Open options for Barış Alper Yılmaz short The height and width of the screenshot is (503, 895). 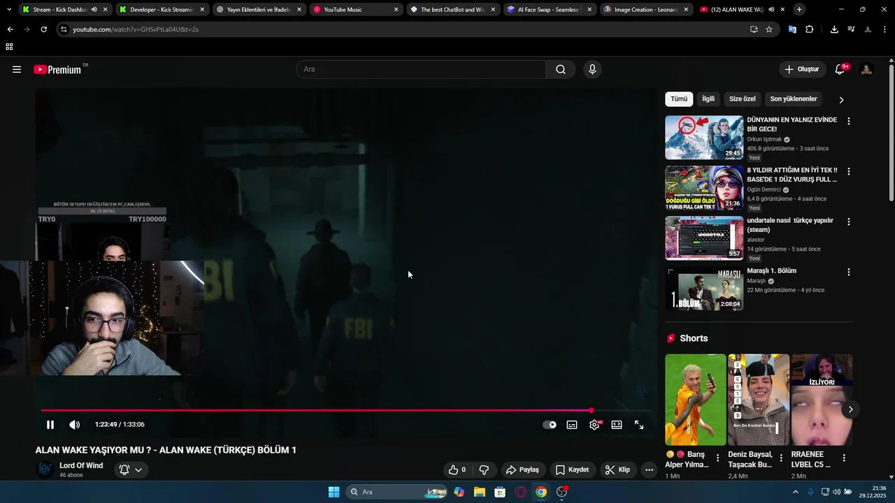(x=717, y=458)
